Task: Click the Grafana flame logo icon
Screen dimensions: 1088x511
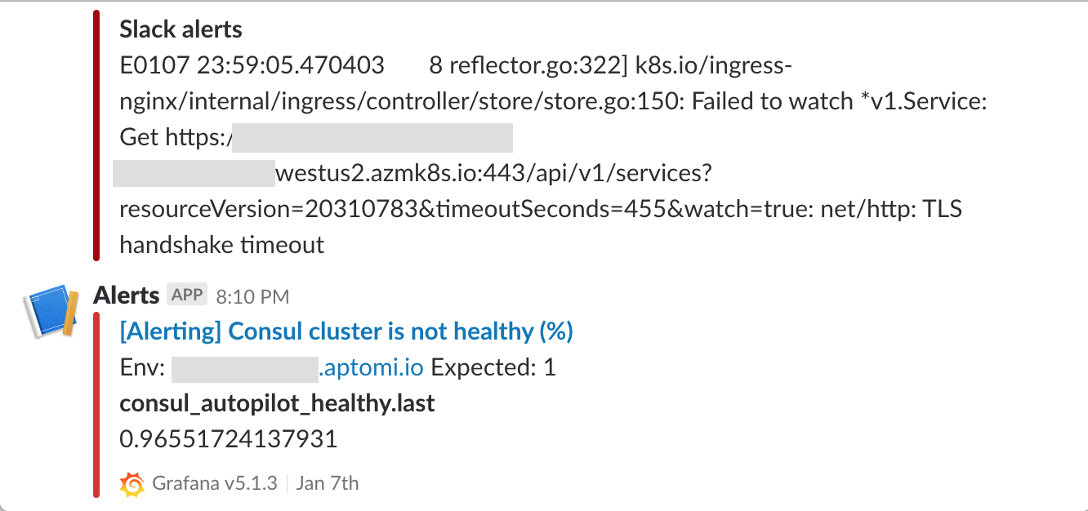Action: 132,483
